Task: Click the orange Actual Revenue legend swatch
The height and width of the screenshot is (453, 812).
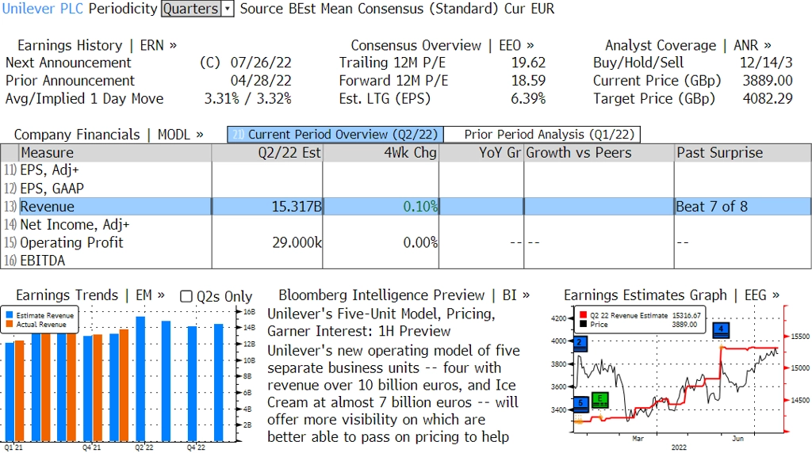Action: coord(10,324)
